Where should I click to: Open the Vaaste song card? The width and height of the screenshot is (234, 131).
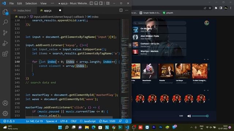click(x=166, y=73)
